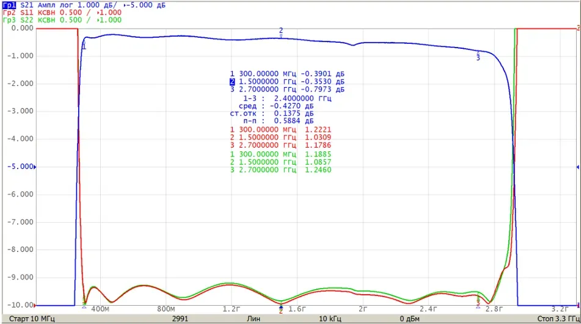Select S21 marker 3 readout -0.7973 дБ

287,90
